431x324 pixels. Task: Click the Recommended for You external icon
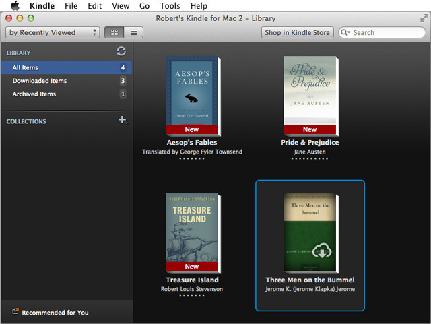click(15, 311)
